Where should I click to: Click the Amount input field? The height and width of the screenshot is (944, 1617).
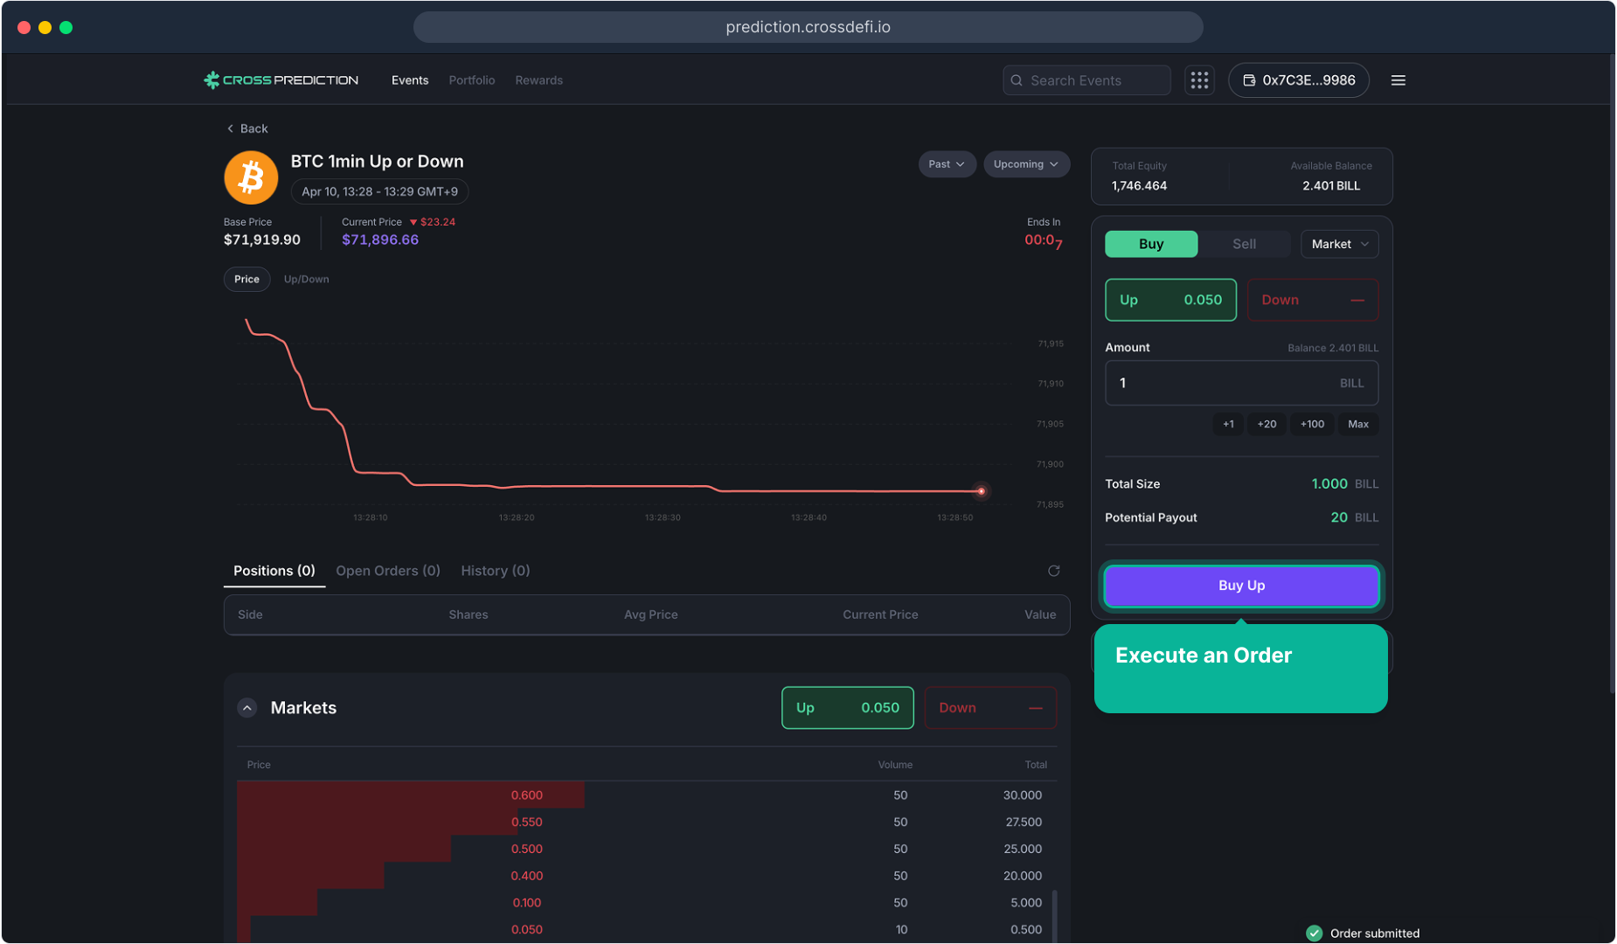pyautogui.click(x=1241, y=383)
